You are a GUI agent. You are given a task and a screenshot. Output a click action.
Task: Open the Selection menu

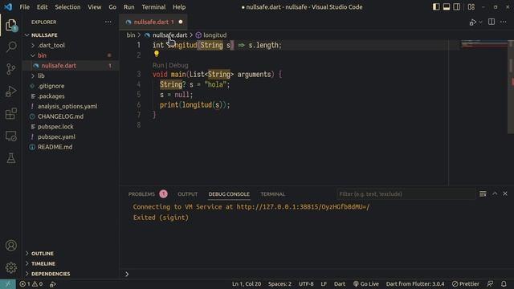point(67,7)
